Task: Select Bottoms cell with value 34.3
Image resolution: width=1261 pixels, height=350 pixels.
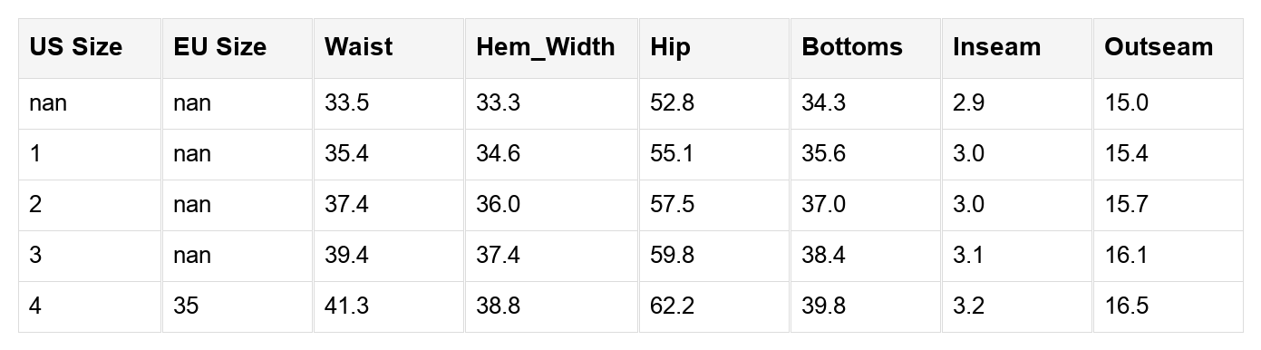Action: click(x=866, y=103)
